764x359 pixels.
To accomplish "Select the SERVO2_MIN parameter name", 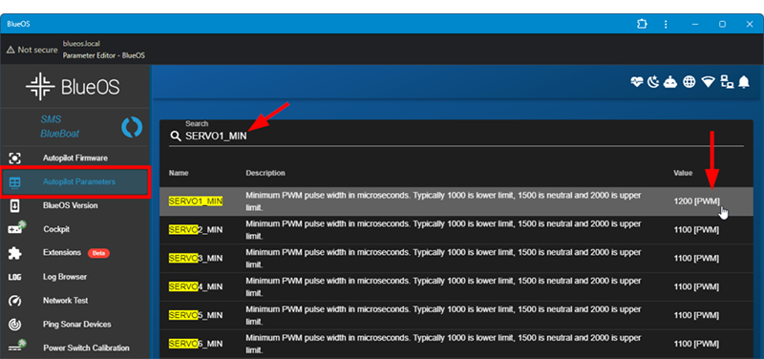I will 196,230.
